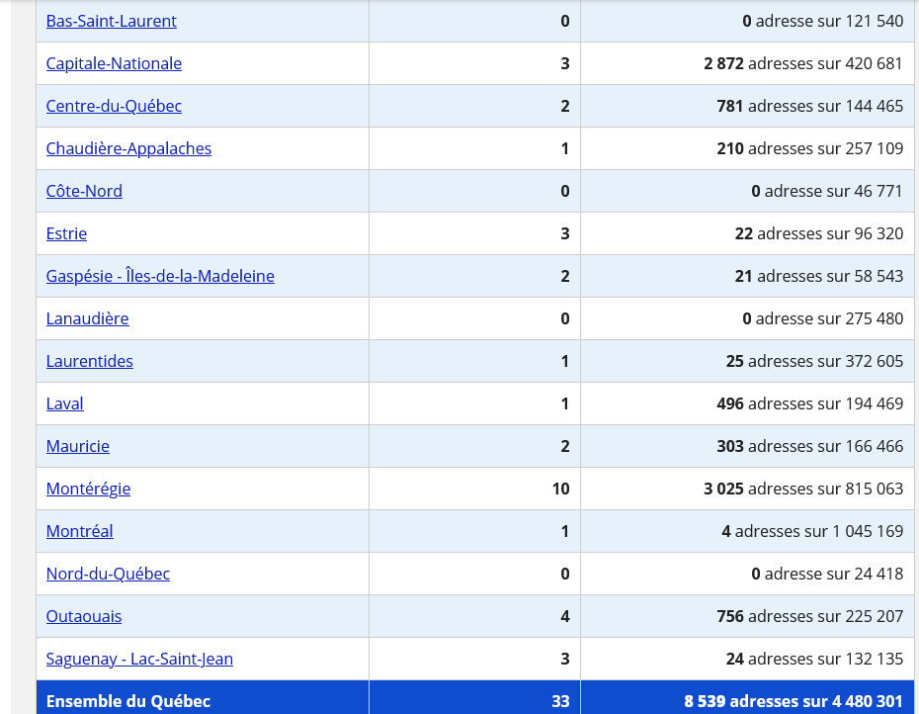Open the Outaouais region link

pos(84,616)
